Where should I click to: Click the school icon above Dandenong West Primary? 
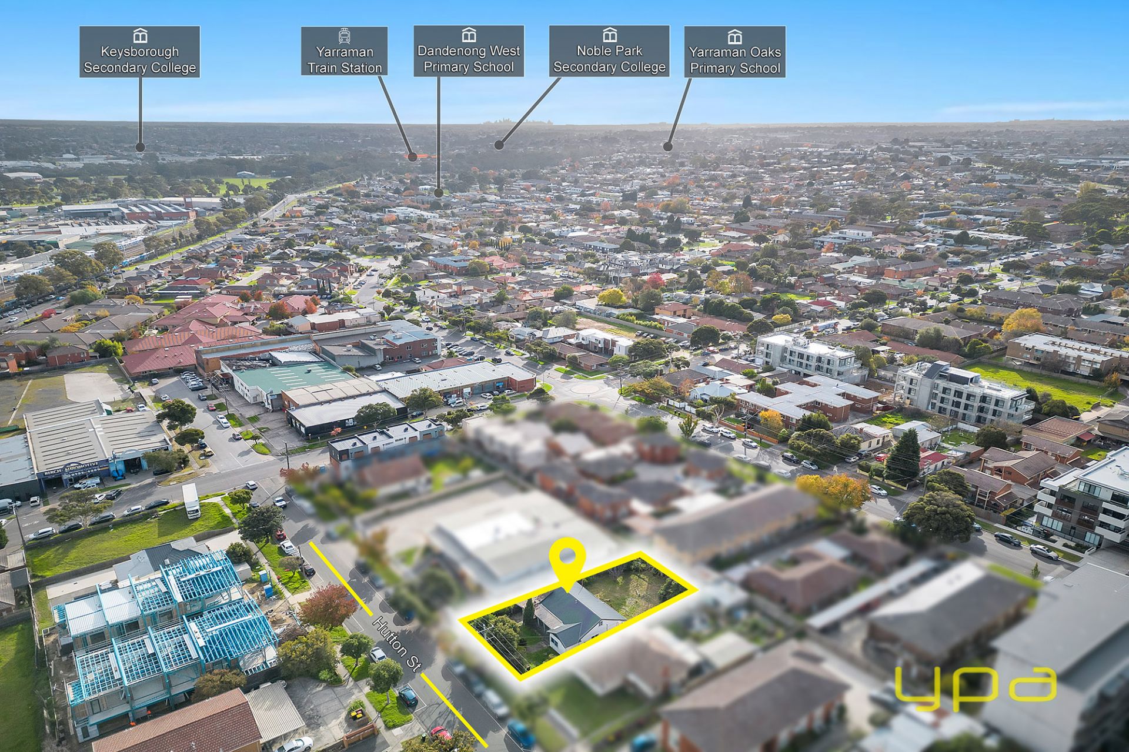click(469, 35)
